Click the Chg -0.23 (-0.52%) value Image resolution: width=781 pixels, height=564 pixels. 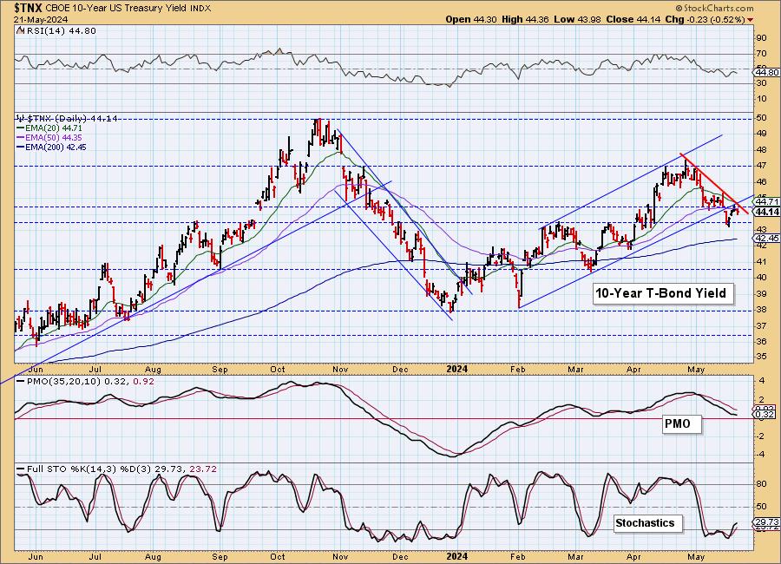tap(706, 19)
